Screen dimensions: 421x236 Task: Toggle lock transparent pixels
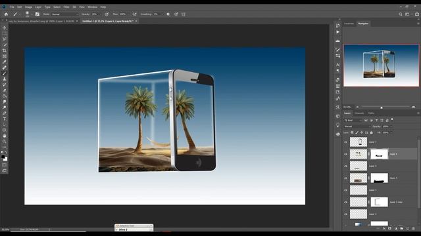click(x=352, y=132)
